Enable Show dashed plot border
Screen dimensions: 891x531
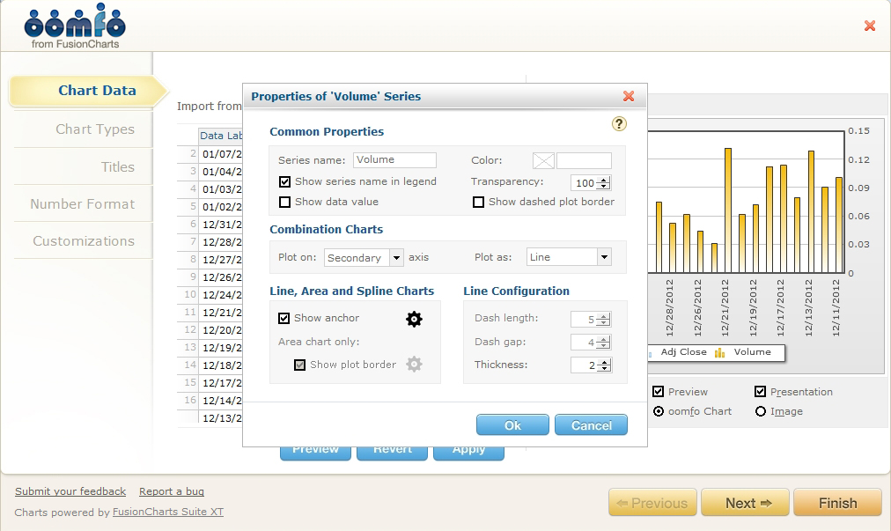click(478, 202)
